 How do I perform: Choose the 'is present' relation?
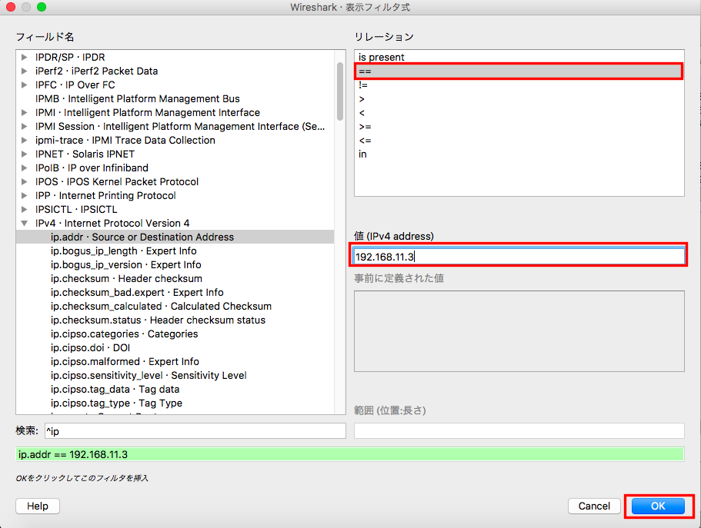pyautogui.click(x=519, y=57)
